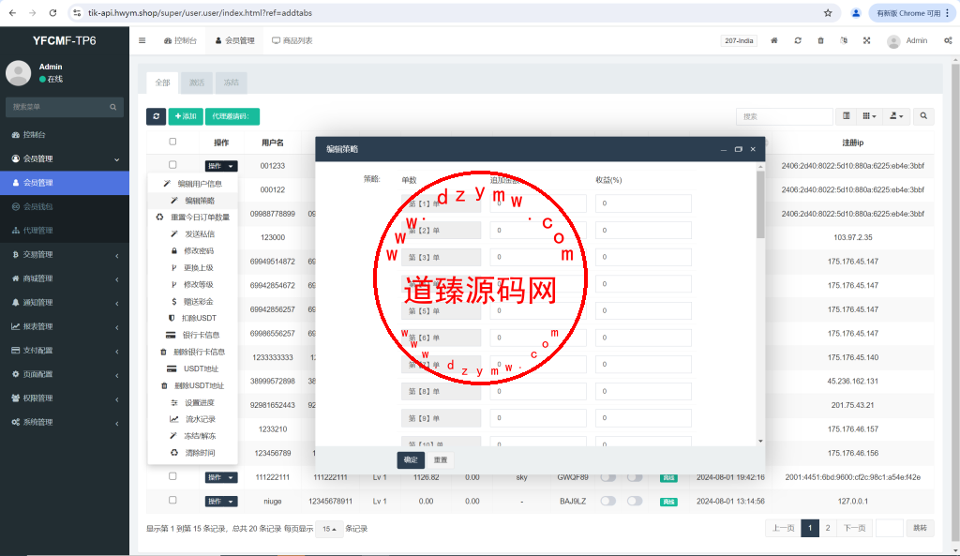The image size is (960, 556).
Task: Toggle card view icon in table toolbar
Action: point(847,115)
